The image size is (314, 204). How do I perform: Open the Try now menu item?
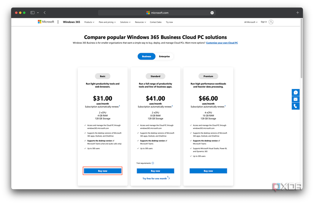(x=169, y=22)
